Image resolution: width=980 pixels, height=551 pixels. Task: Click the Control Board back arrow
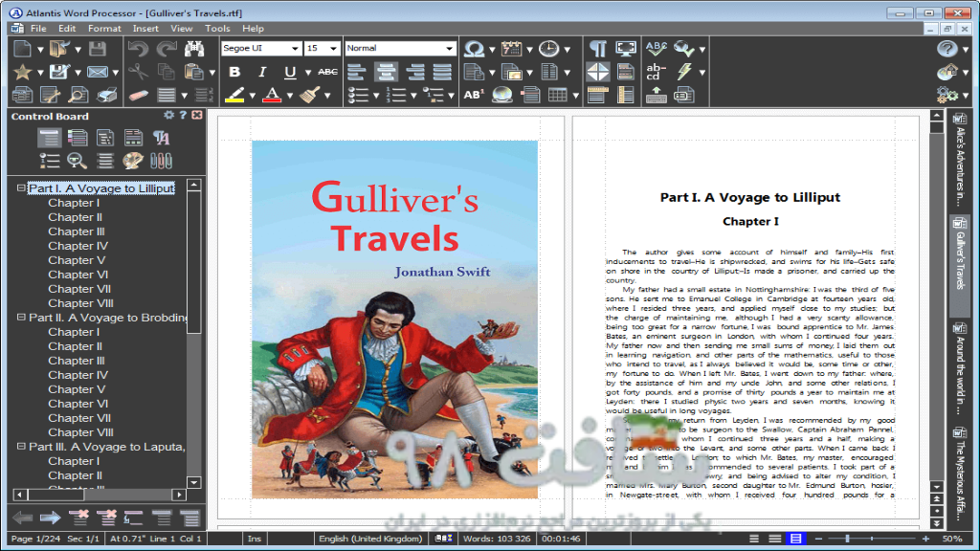tap(23, 518)
